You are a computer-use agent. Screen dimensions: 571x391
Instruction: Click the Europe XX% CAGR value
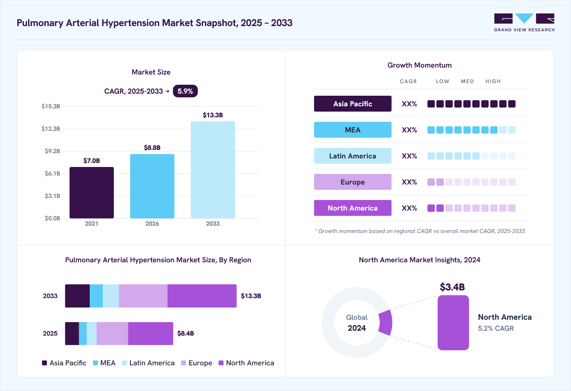[x=409, y=182]
